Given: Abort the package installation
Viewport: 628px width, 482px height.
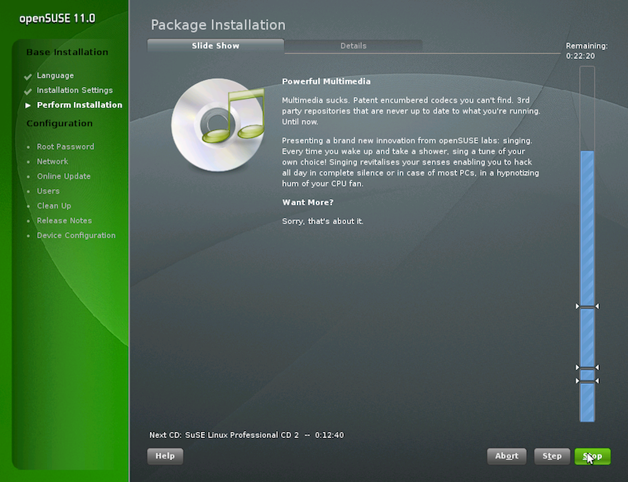Looking at the screenshot, I should [x=506, y=456].
